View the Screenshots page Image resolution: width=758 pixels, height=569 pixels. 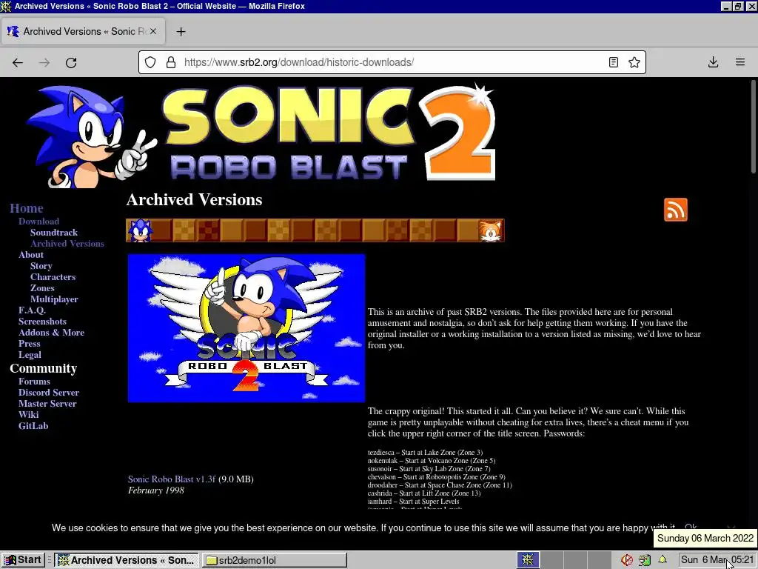click(x=42, y=322)
